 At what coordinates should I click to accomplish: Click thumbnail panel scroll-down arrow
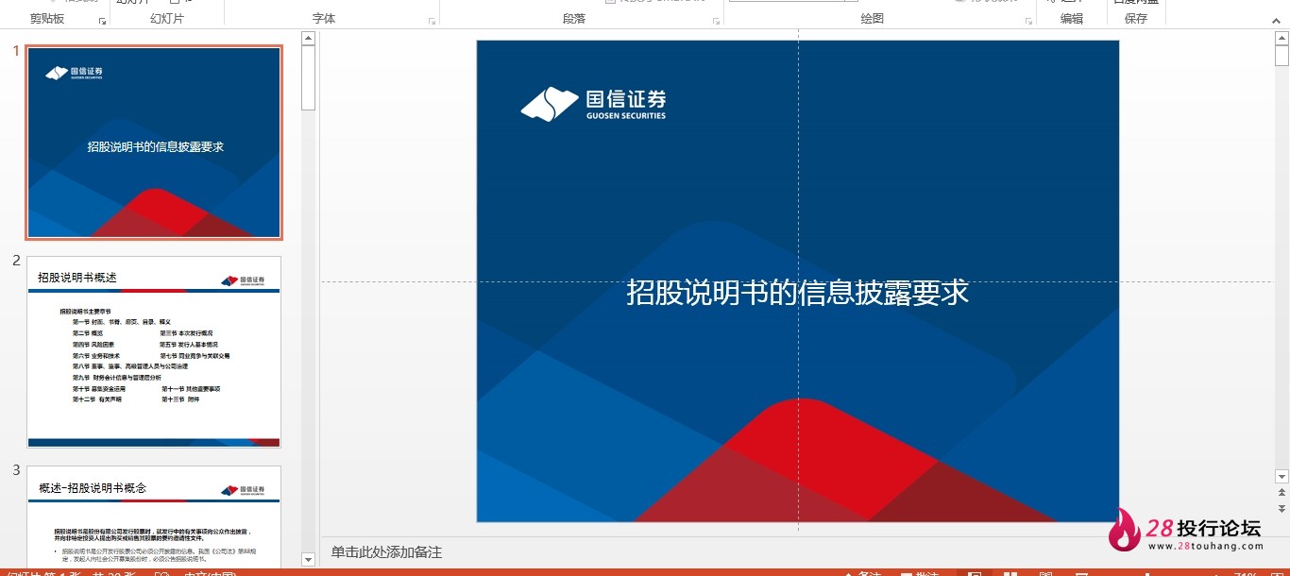pos(308,559)
